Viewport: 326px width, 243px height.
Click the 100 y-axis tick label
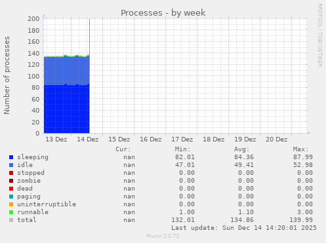point(33,76)
